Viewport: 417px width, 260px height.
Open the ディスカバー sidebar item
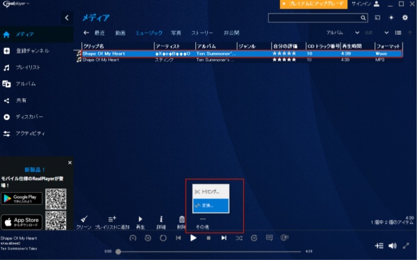(23, 116)
